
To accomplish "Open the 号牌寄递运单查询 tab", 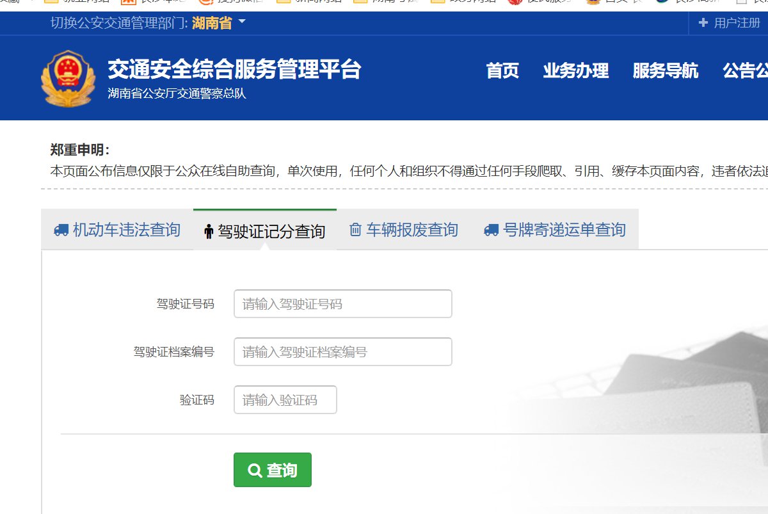I will [x=564, y=230].
